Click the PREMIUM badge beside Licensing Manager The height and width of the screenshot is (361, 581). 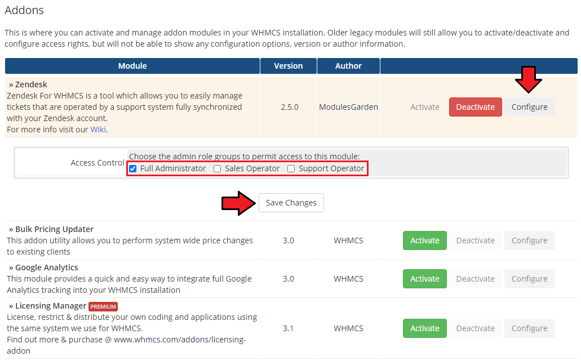pyautogui.click(x=103, y=306)
